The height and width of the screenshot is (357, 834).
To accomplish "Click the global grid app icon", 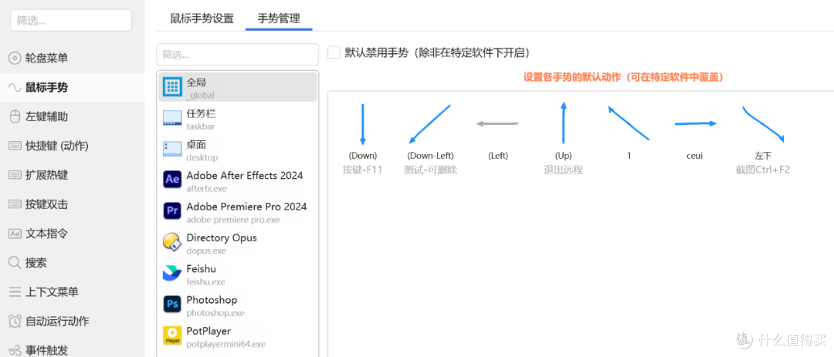I will pos(172,87).
